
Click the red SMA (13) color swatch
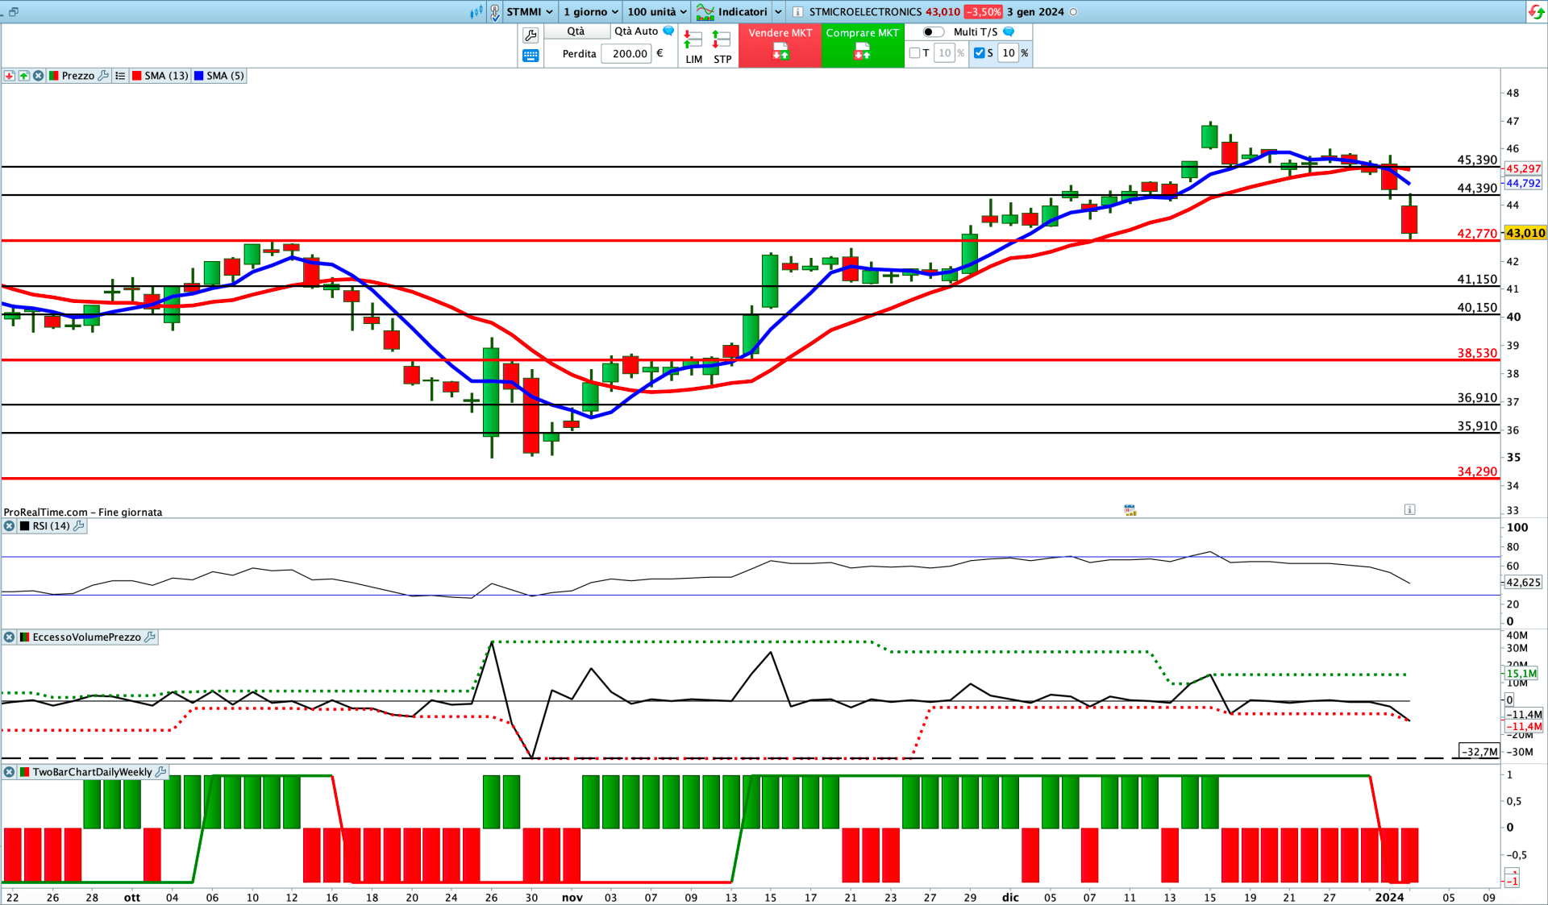click(x=137, y=76)
